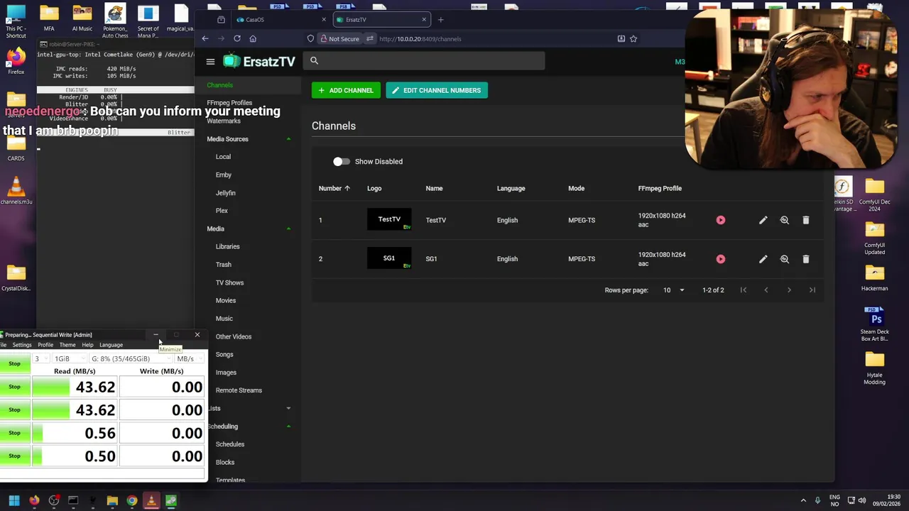Click EDIT CHANNEL NUMBERS button
This screenshot has width=909, height=511.
437,90
